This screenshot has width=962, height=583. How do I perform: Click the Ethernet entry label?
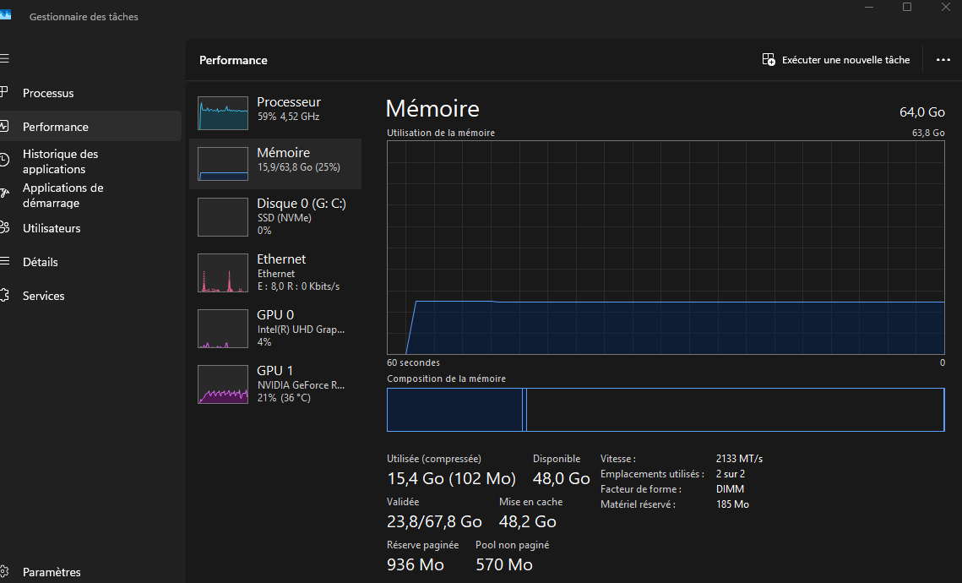[281, 259]
